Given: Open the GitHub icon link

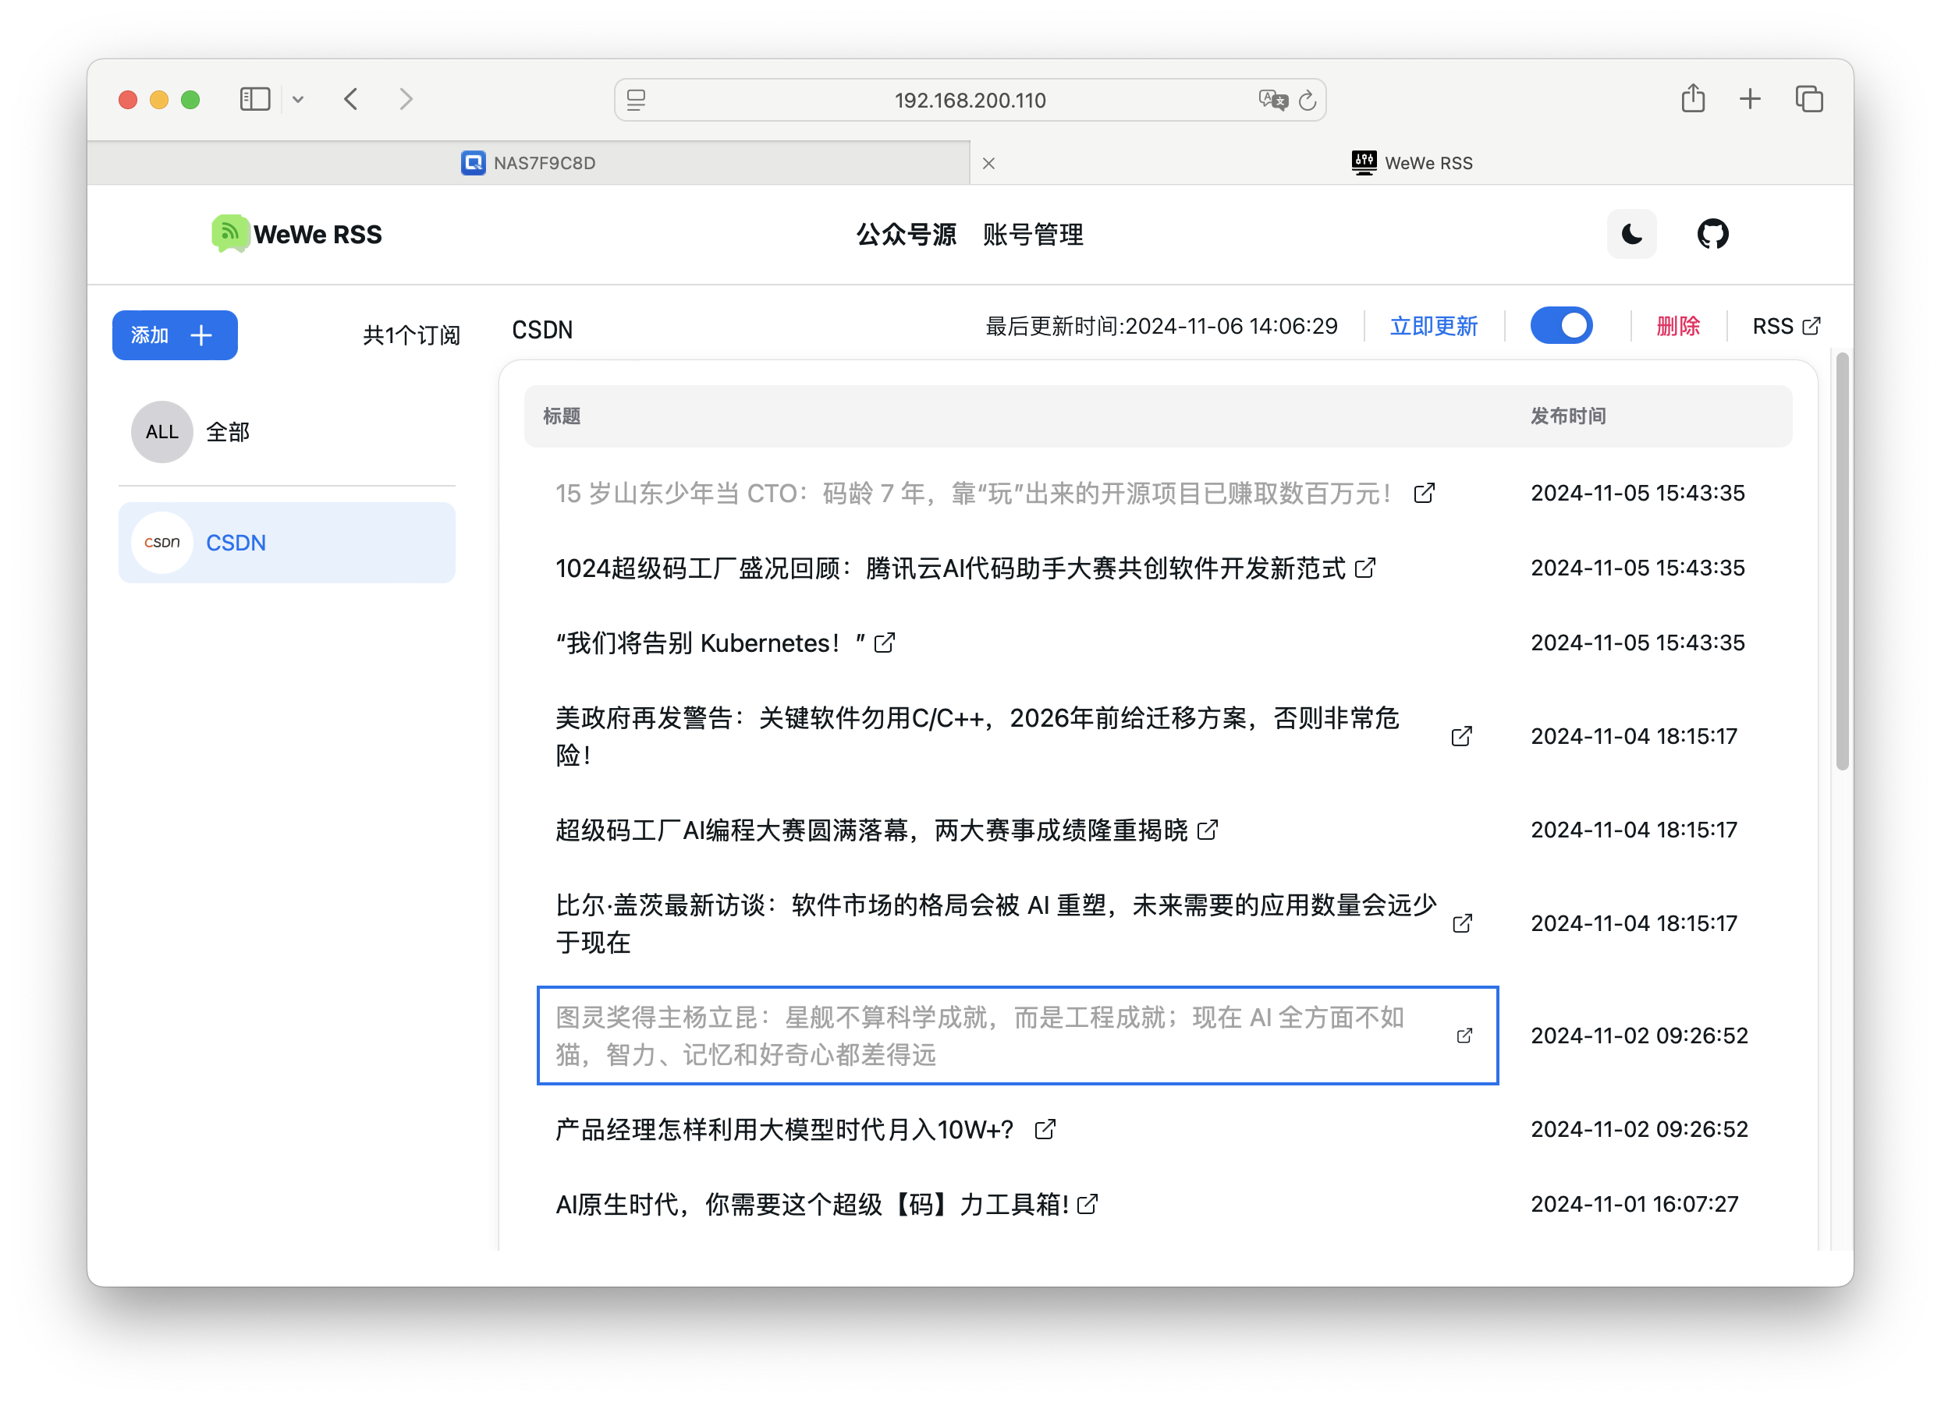Looking at the screenshot, I should coord(1712,233).
